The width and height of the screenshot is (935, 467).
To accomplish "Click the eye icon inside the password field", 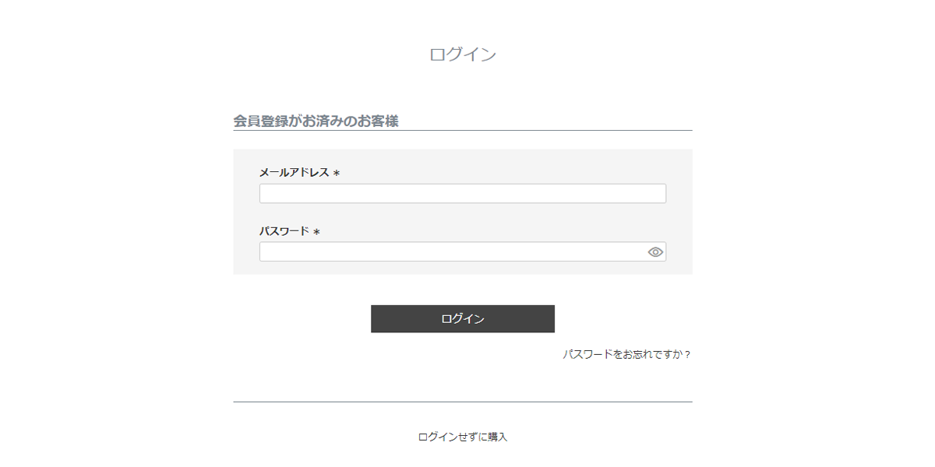I will coord(655,252).
